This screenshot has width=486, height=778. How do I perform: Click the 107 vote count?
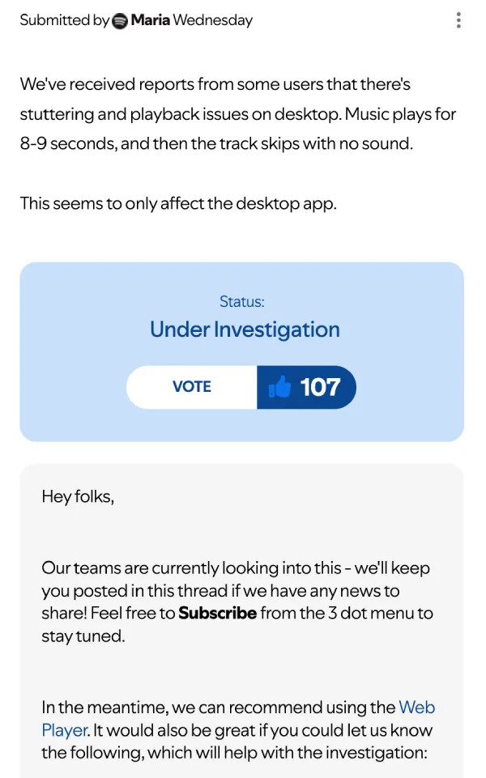click(320, 387)
